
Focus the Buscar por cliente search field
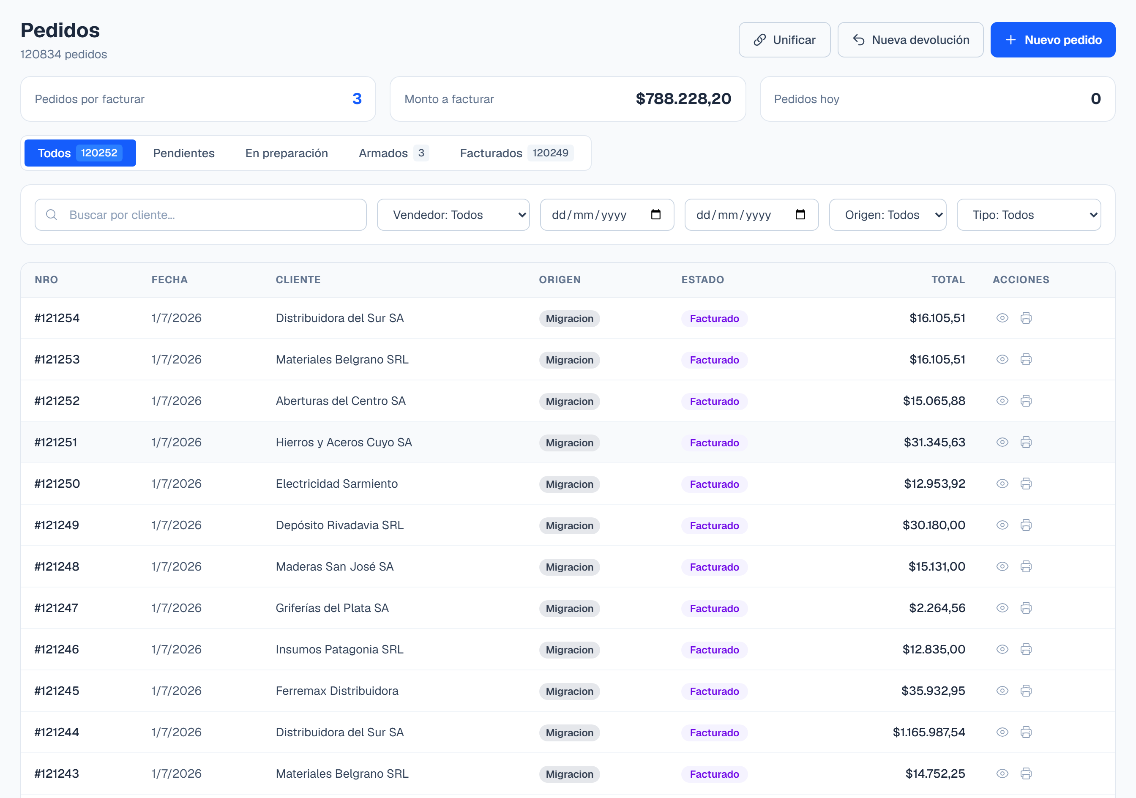pyautogui.click(x=200, y=215)
